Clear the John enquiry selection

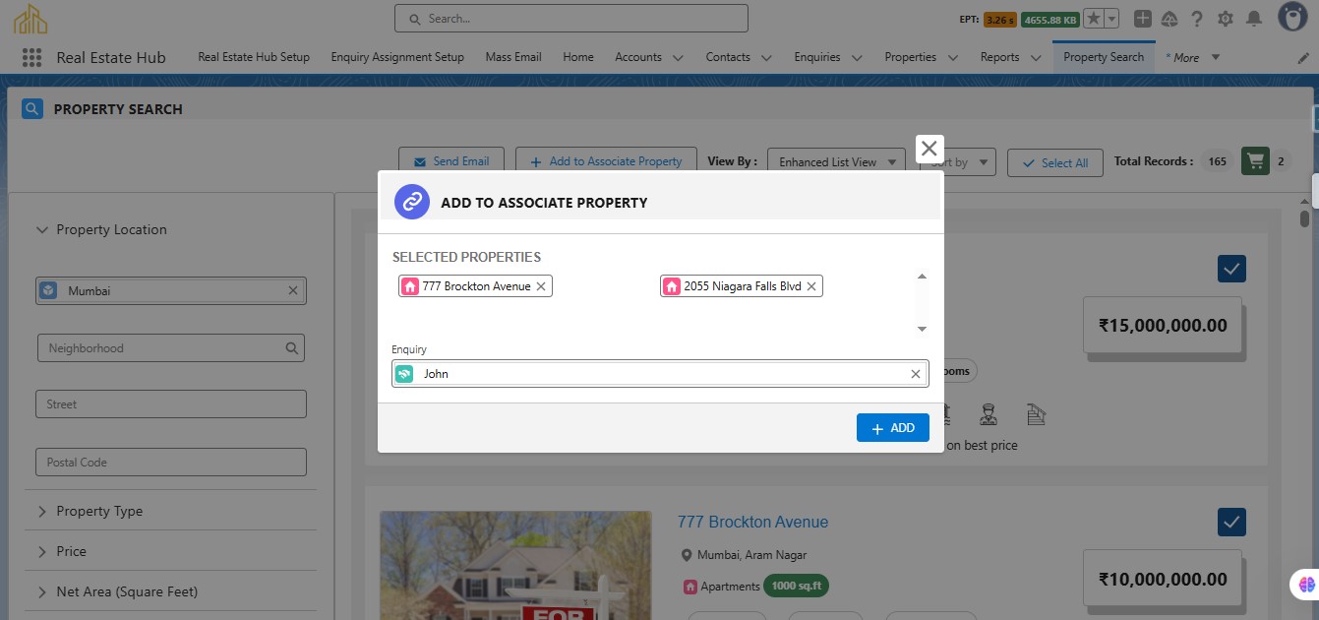(916, 374)
